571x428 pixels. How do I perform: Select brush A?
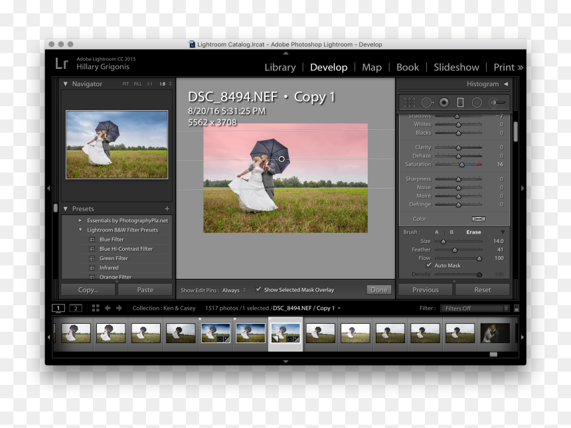tap(437, 232)
